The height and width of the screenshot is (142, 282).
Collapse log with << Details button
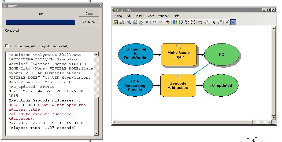point(89,22)
